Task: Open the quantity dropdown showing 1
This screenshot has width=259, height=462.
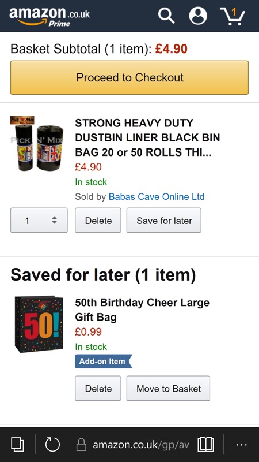Action: 39,221
